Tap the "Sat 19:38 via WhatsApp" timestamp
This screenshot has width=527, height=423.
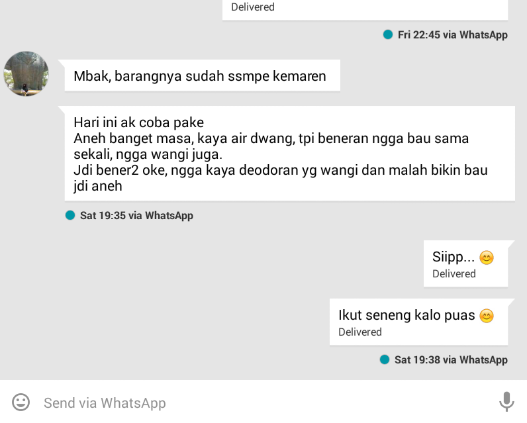tap(451, 359)
